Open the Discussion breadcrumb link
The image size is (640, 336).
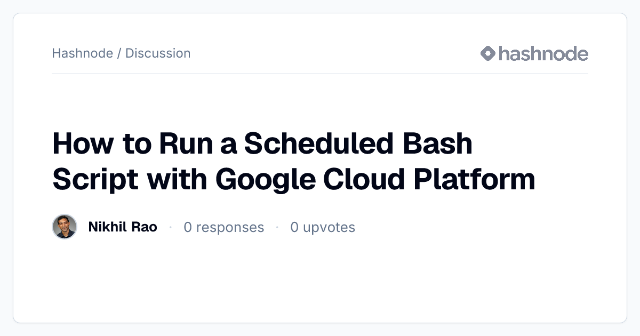tap(158, 53)
